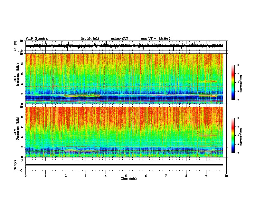
Task: Click time axis tick label 5
Action: (x=126, y=176)
